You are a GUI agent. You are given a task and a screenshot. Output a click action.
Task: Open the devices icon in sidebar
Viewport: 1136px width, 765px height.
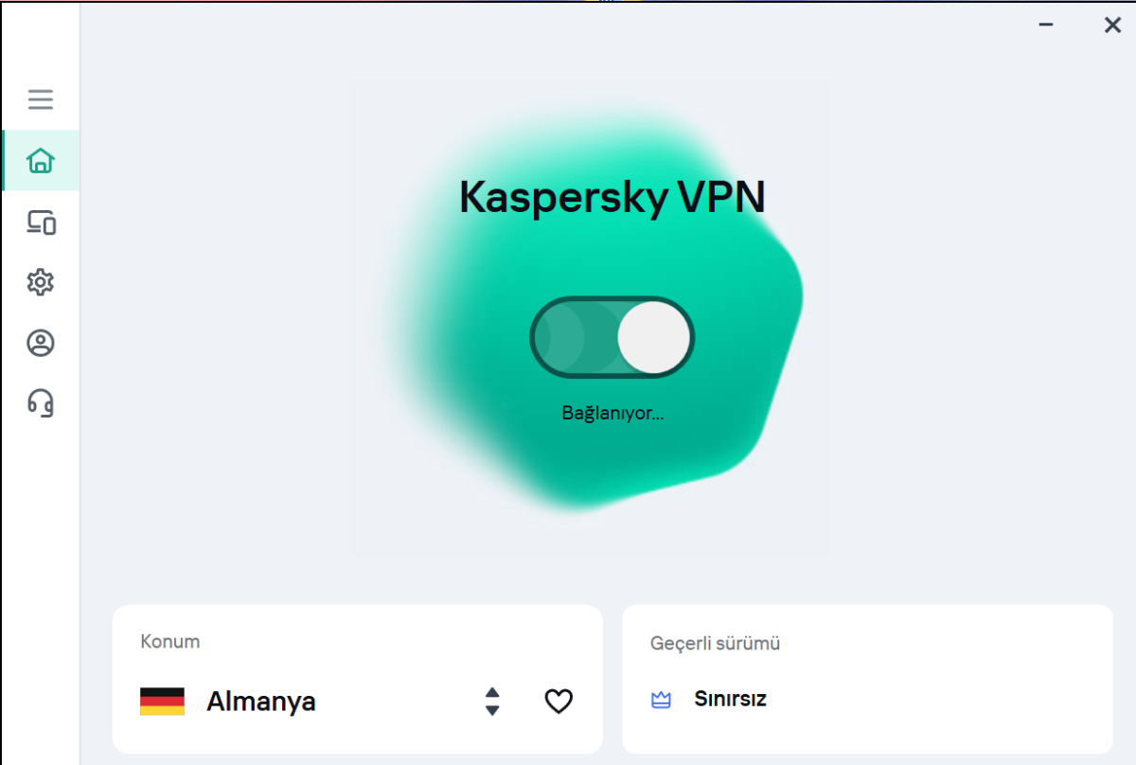coord(41,222)
